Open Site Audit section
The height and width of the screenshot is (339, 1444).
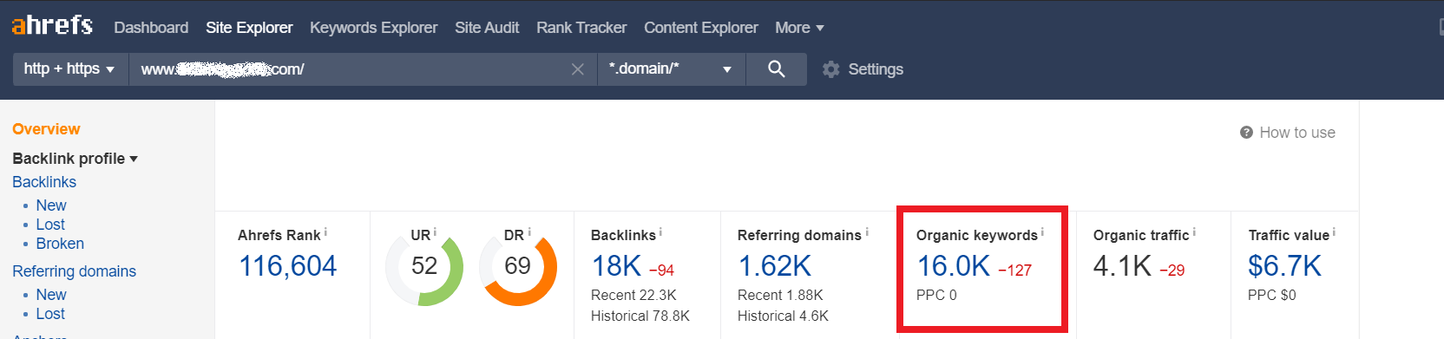(487, 28)
